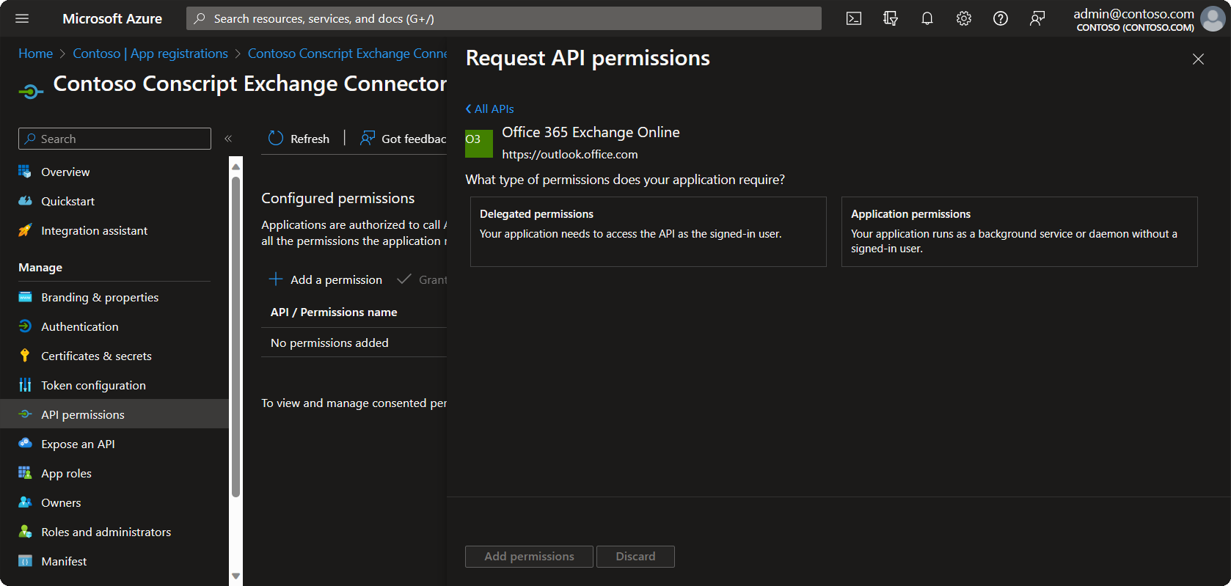This screenshot has height=586, width=1231.
Task: Open the portal hamburger menu
Action: [22, 18]
